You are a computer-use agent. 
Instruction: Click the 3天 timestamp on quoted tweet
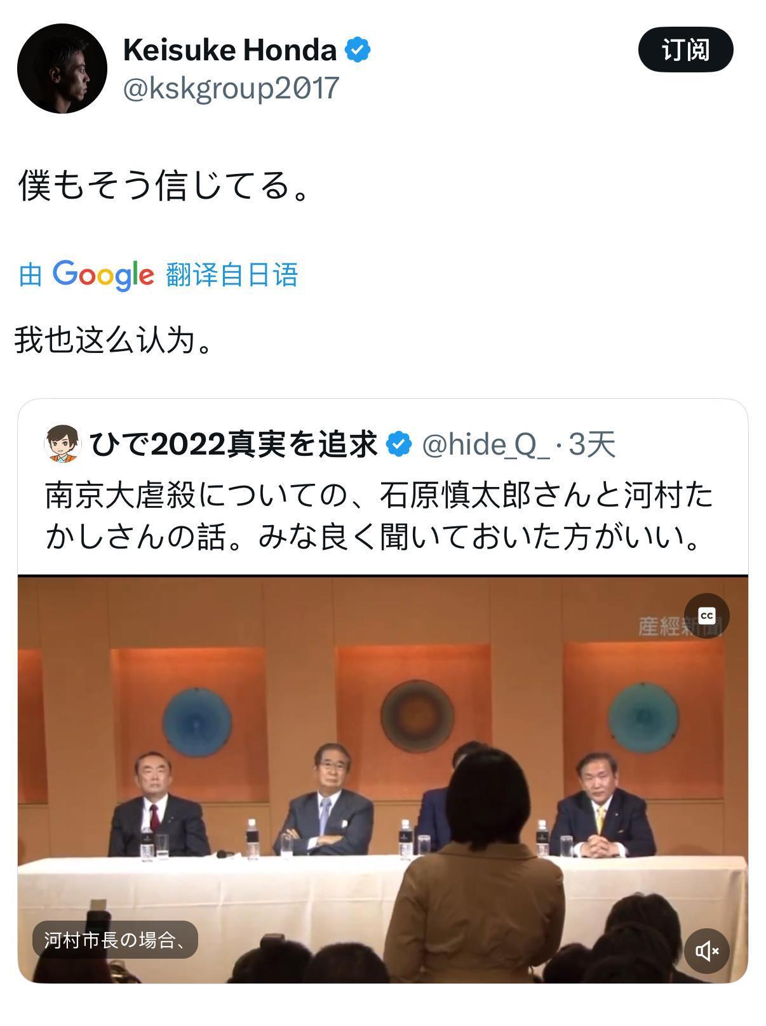pyautogui.click(x=592, y=444)
